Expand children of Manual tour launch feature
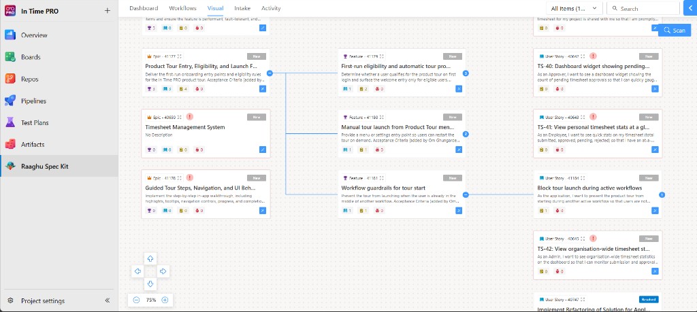697x312 pixels. tap(466, 134)
